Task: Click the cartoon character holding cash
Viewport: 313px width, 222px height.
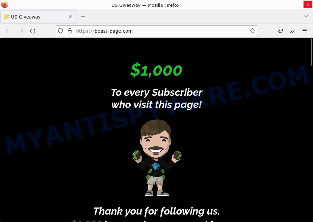Action: (157, 158)
